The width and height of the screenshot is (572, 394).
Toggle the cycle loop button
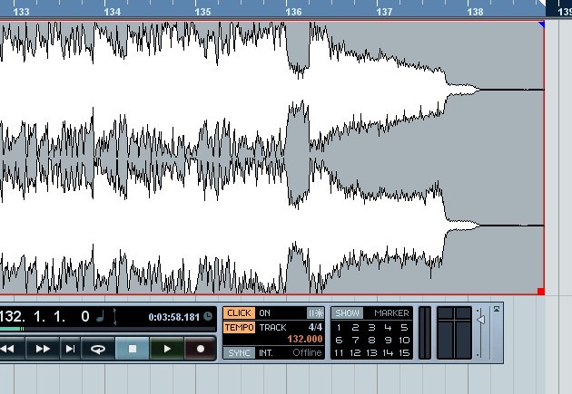(x=98, y=349)
